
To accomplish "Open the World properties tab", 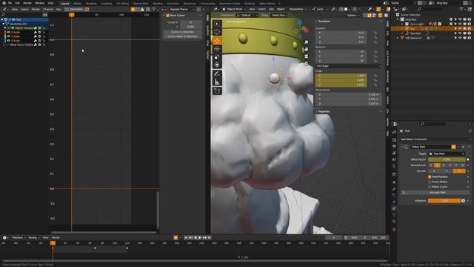I will (394, 166).
